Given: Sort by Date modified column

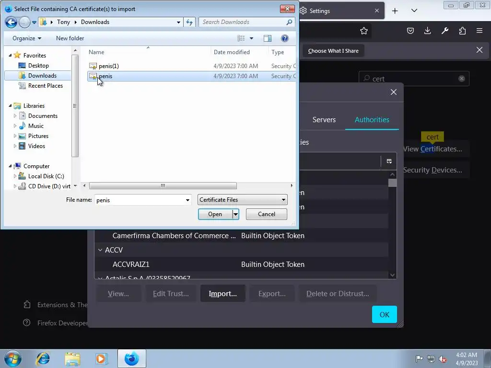Looking at the screenshot, I should pyautogui.click(x=232, y=52).
